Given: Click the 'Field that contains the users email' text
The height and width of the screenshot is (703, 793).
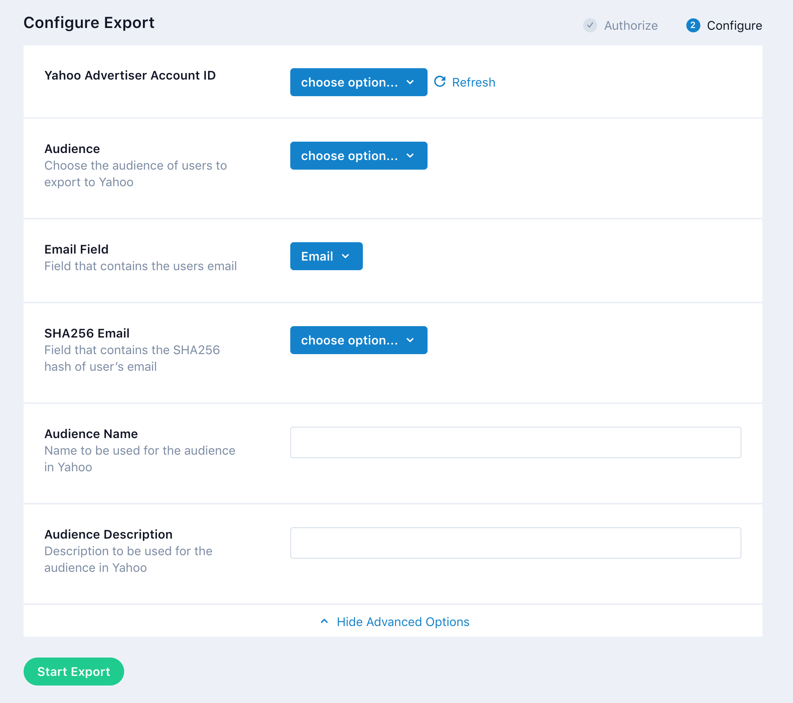Looking at the screenshot, I should point(140,266).
